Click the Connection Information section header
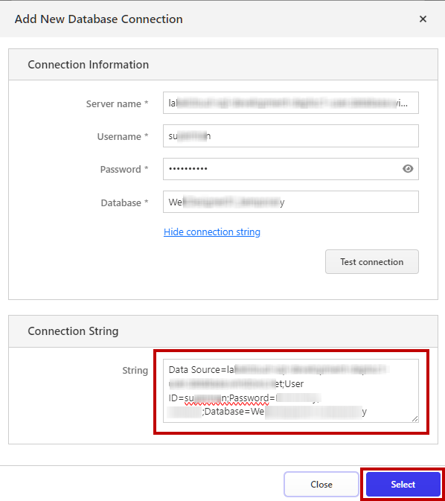 click(88, 65)
